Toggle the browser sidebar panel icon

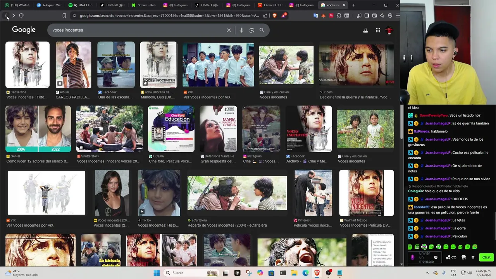[367, 15]
